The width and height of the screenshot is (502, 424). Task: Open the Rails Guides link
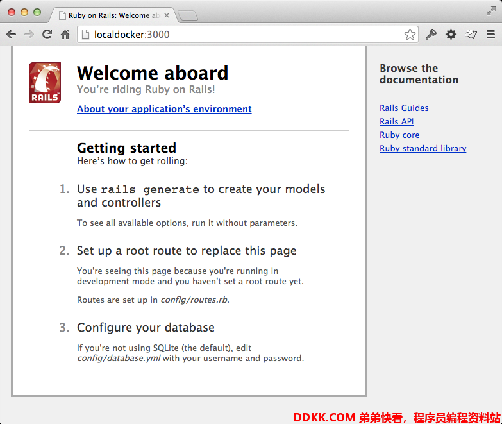(x=404, y=108)
